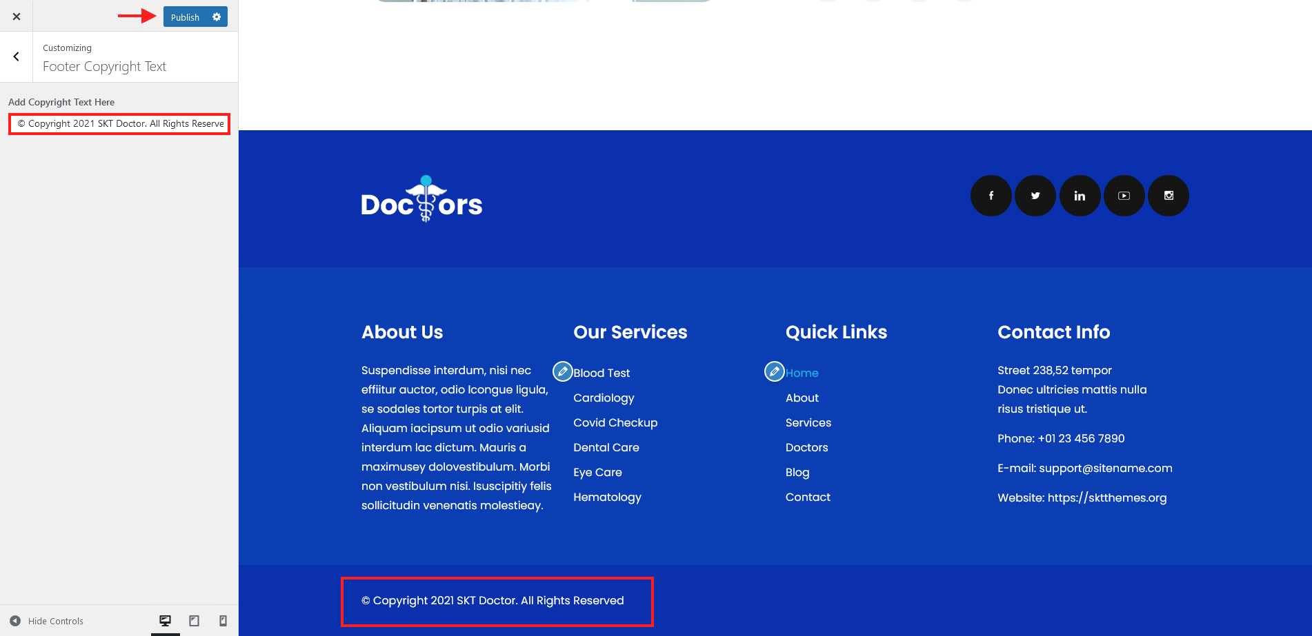Edit Our Services menu via pencil icon
The image size is (1312, 636).
click(x=563, y=371)
